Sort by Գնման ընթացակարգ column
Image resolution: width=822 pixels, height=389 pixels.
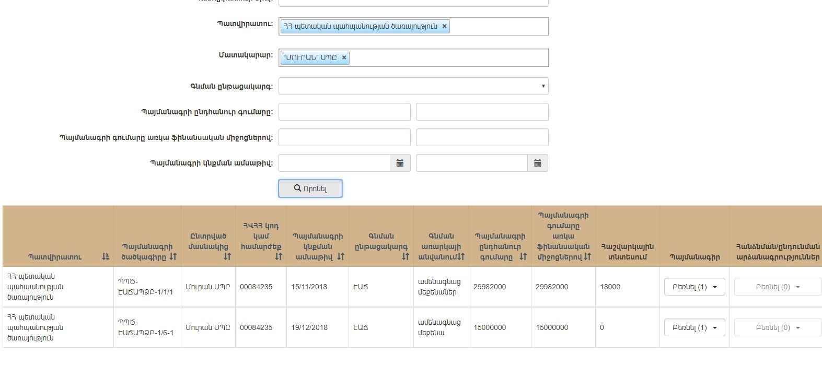pyautogui.click(x=406, y=256)
